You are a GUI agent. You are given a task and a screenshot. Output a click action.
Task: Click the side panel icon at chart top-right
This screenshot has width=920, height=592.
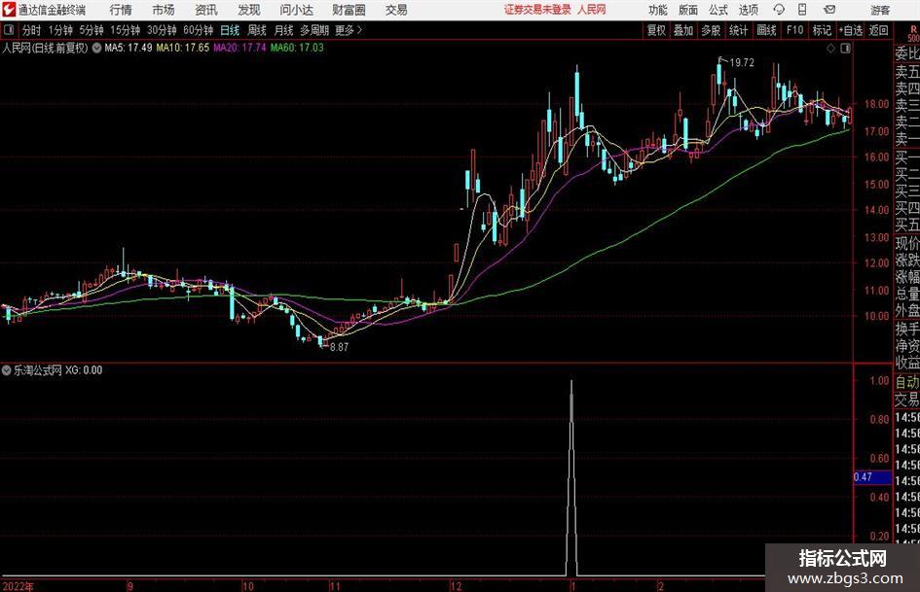coord(845,49)
